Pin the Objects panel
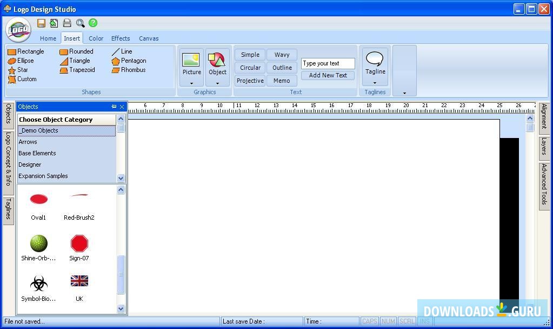The height and width of the screenshot is (329, 553). click(x=114, y=107)
